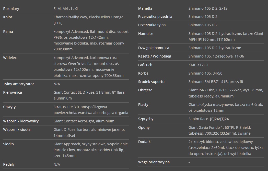Click the Tylny amortyzator label
Image resolution: width=268 pixels, height=171 pixels.
pos(18,84)
